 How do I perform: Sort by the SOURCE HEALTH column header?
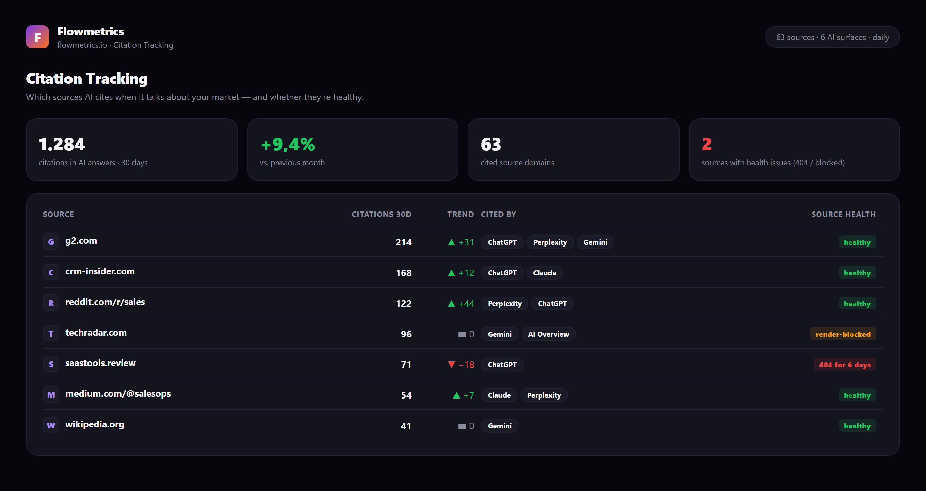pos(843,214)
